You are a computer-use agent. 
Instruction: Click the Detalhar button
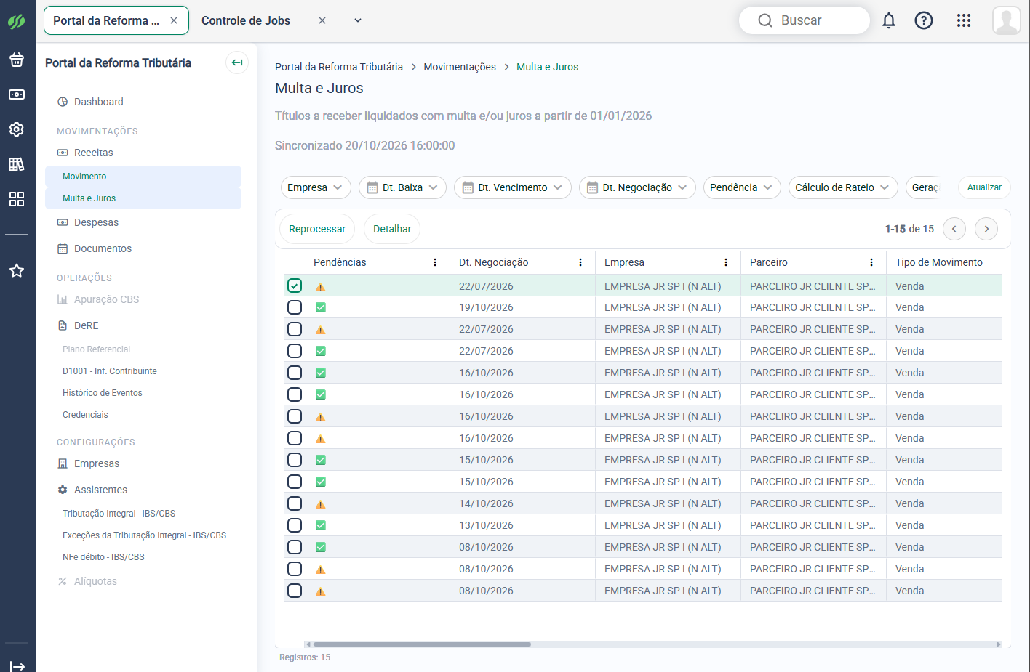pyautogui.click(x=392, y=229)
